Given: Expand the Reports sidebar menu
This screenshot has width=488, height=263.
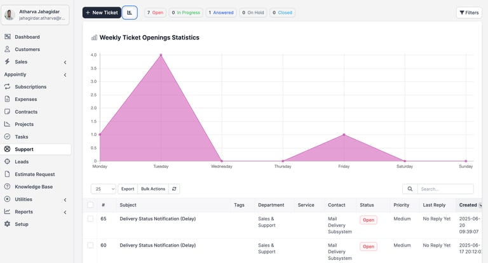Looking at the screenshot, I should tap(65, 212).
